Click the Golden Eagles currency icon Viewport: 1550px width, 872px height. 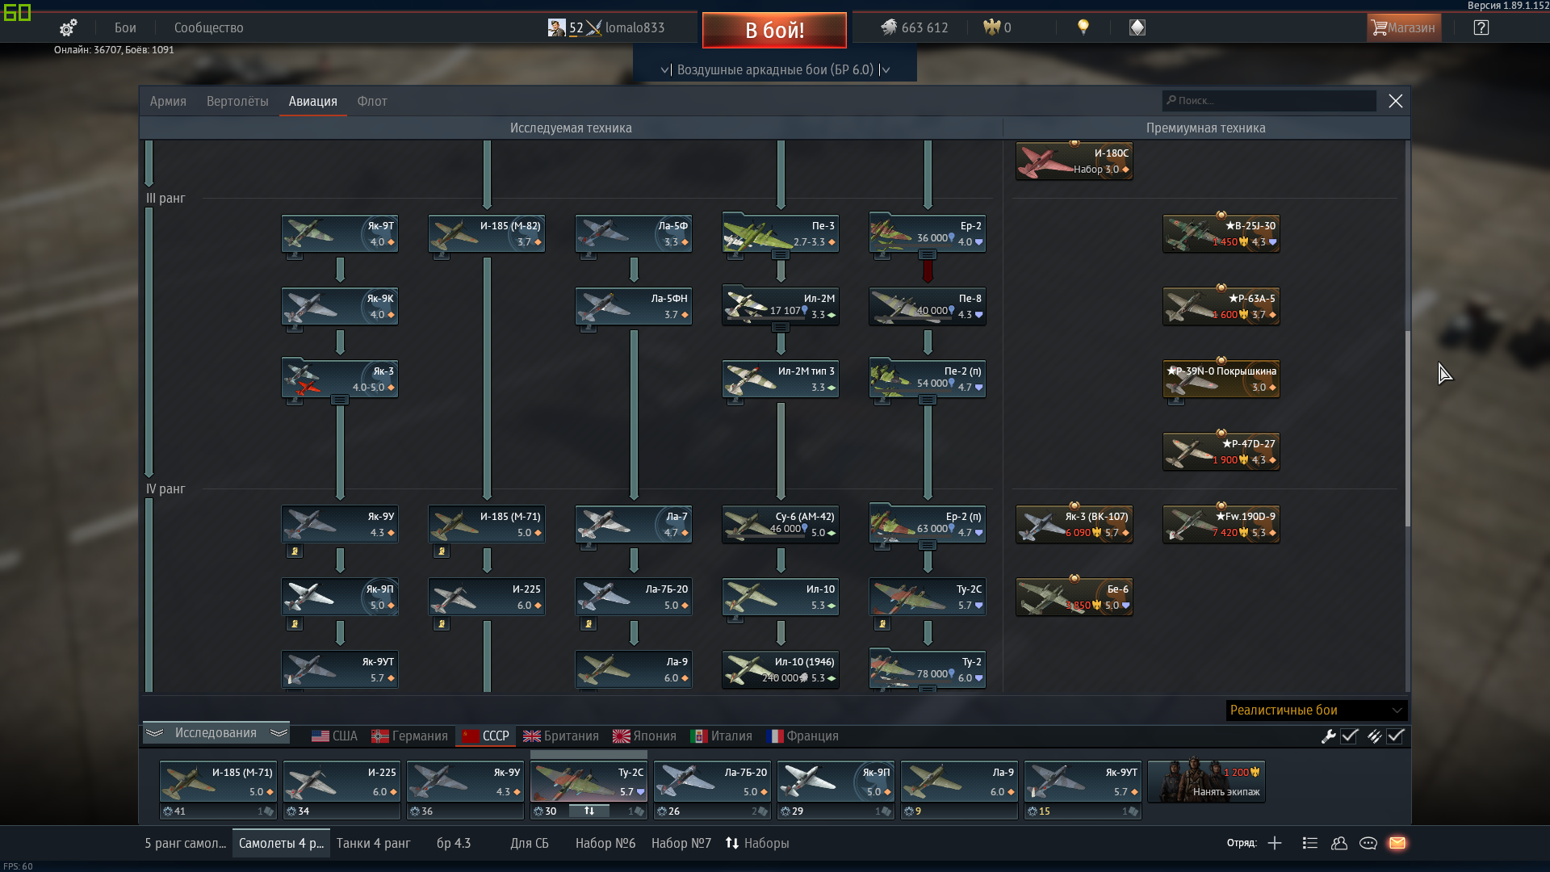pos(991,27)
